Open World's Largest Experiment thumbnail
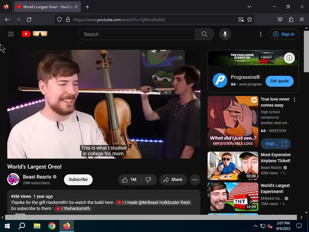309x232 pixels. pos(233,196)
